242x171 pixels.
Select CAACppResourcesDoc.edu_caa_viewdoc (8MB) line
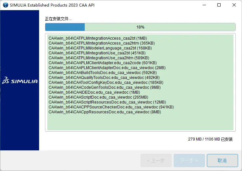(x=105, y=112)
